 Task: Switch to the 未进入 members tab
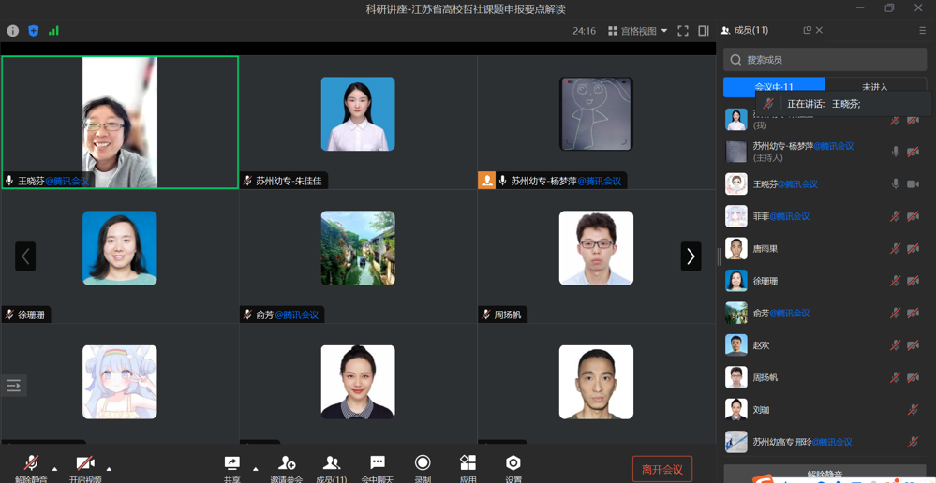(x=874, y=87)
